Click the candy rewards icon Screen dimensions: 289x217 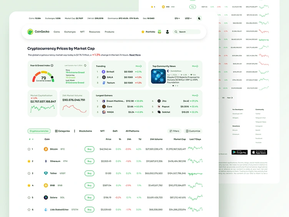point(159,32)
